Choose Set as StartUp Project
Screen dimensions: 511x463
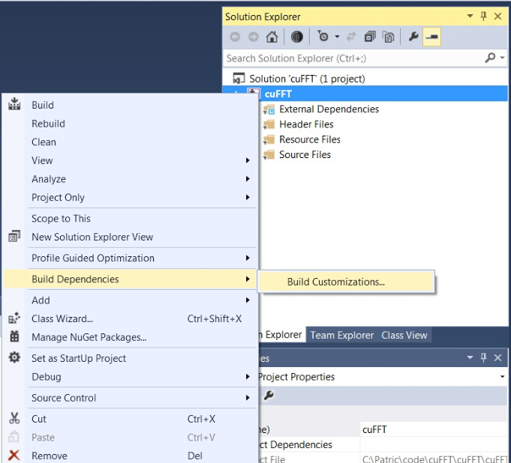[x=131, y=358]
